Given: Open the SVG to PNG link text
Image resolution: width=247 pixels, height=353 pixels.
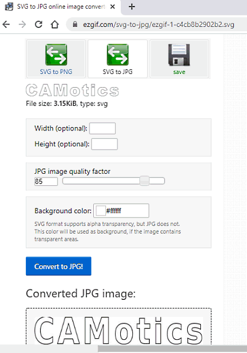Looking at the screenshot, I should pyautogui.click(x=56, y=72).
